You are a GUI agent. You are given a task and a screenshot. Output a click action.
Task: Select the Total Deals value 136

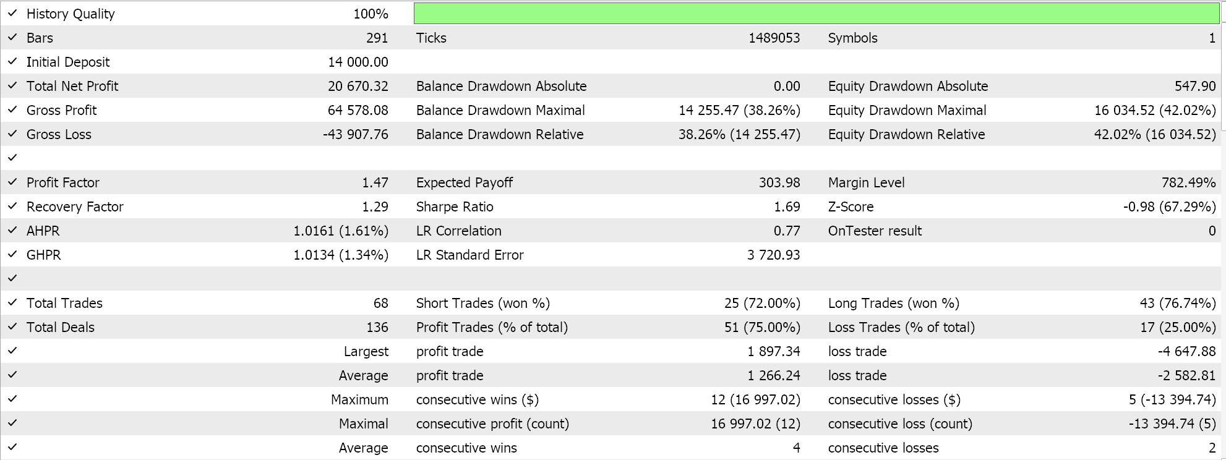377,327
